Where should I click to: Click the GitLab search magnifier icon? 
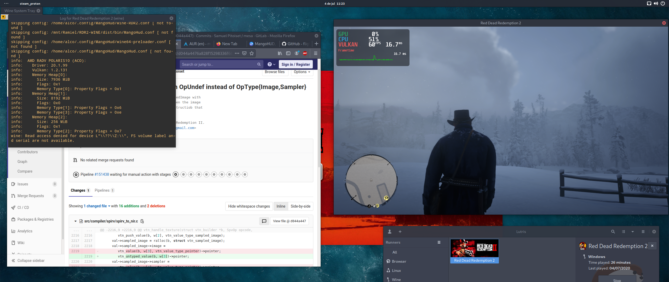click(x=259, y=64)
